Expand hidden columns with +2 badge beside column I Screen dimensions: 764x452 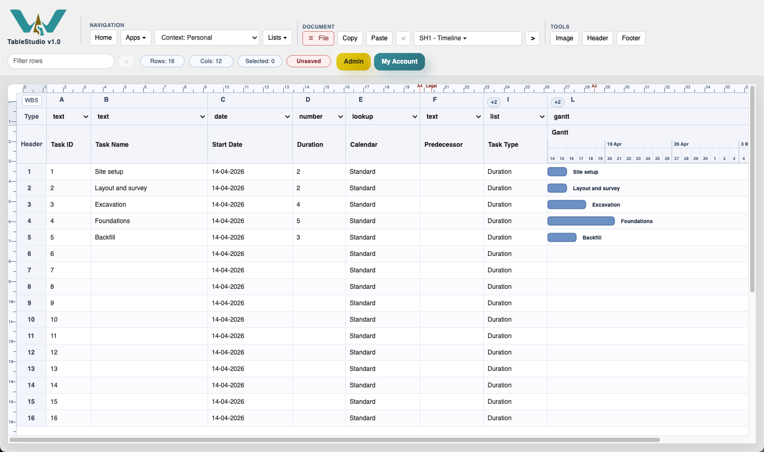pos(494,102)
